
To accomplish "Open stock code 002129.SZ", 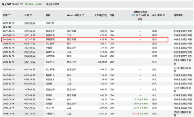I will tap(30, 108).
